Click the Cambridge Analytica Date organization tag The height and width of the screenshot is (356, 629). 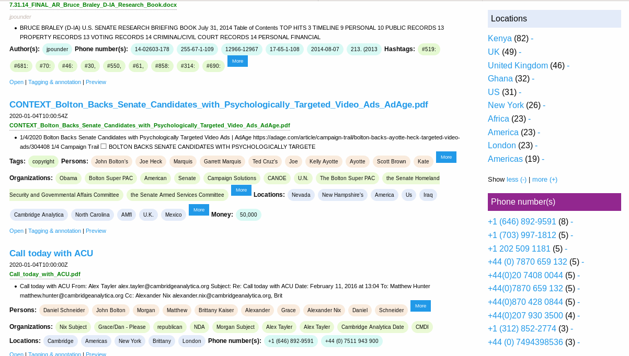pyautogui.click(x=373, y=327)
